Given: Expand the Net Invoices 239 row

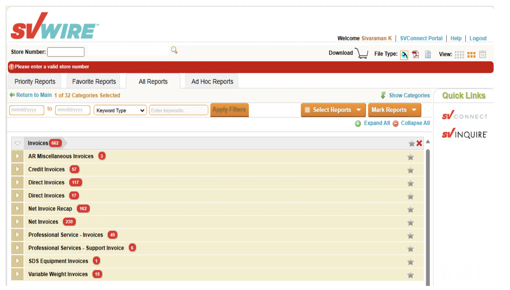Looking at the screenshot, I should click(17, 221).
